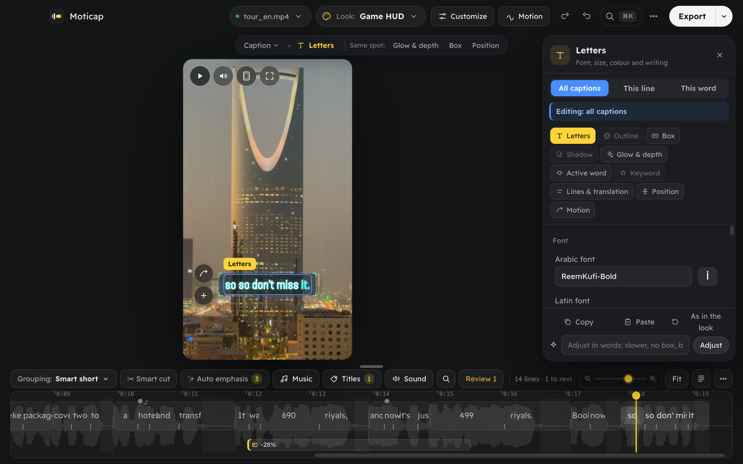Open the Active word section chip
Viewport: 743px width, 464px height.
click(581, 173)
